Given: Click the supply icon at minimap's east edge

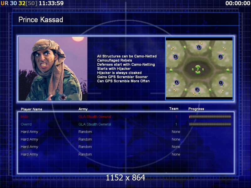Looking at the screenshot, I should tap(228, 70).
